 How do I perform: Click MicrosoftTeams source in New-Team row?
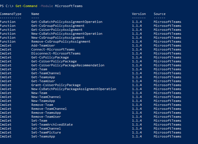click(x=168, y=93)
